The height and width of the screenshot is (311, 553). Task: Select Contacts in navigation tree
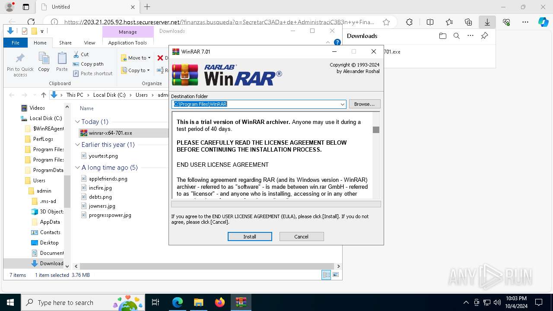[x=50, y=232]
